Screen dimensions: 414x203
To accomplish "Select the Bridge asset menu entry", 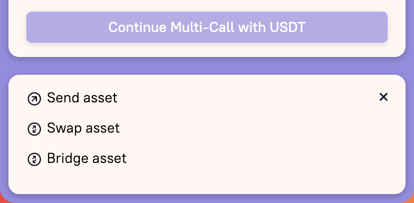I will click(x=77, y=159).
